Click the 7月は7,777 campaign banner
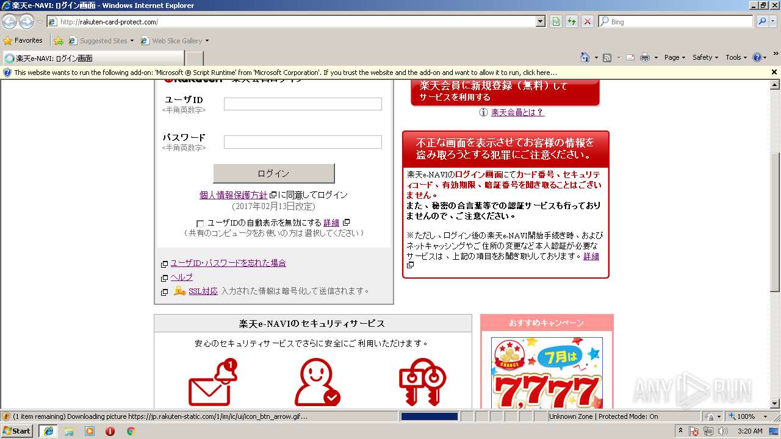This screenshot has height=439, width=781. tap(547, 373)
